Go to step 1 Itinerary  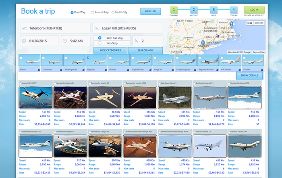click(174, 10)
